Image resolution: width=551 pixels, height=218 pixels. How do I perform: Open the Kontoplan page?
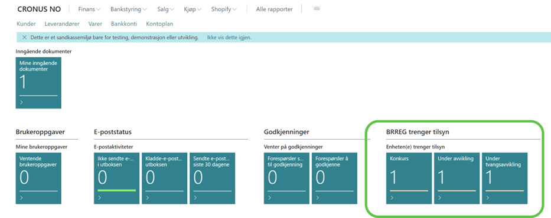click(159, 24)
